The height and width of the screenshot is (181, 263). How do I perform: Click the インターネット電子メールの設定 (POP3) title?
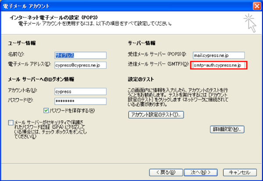[53, 17]
